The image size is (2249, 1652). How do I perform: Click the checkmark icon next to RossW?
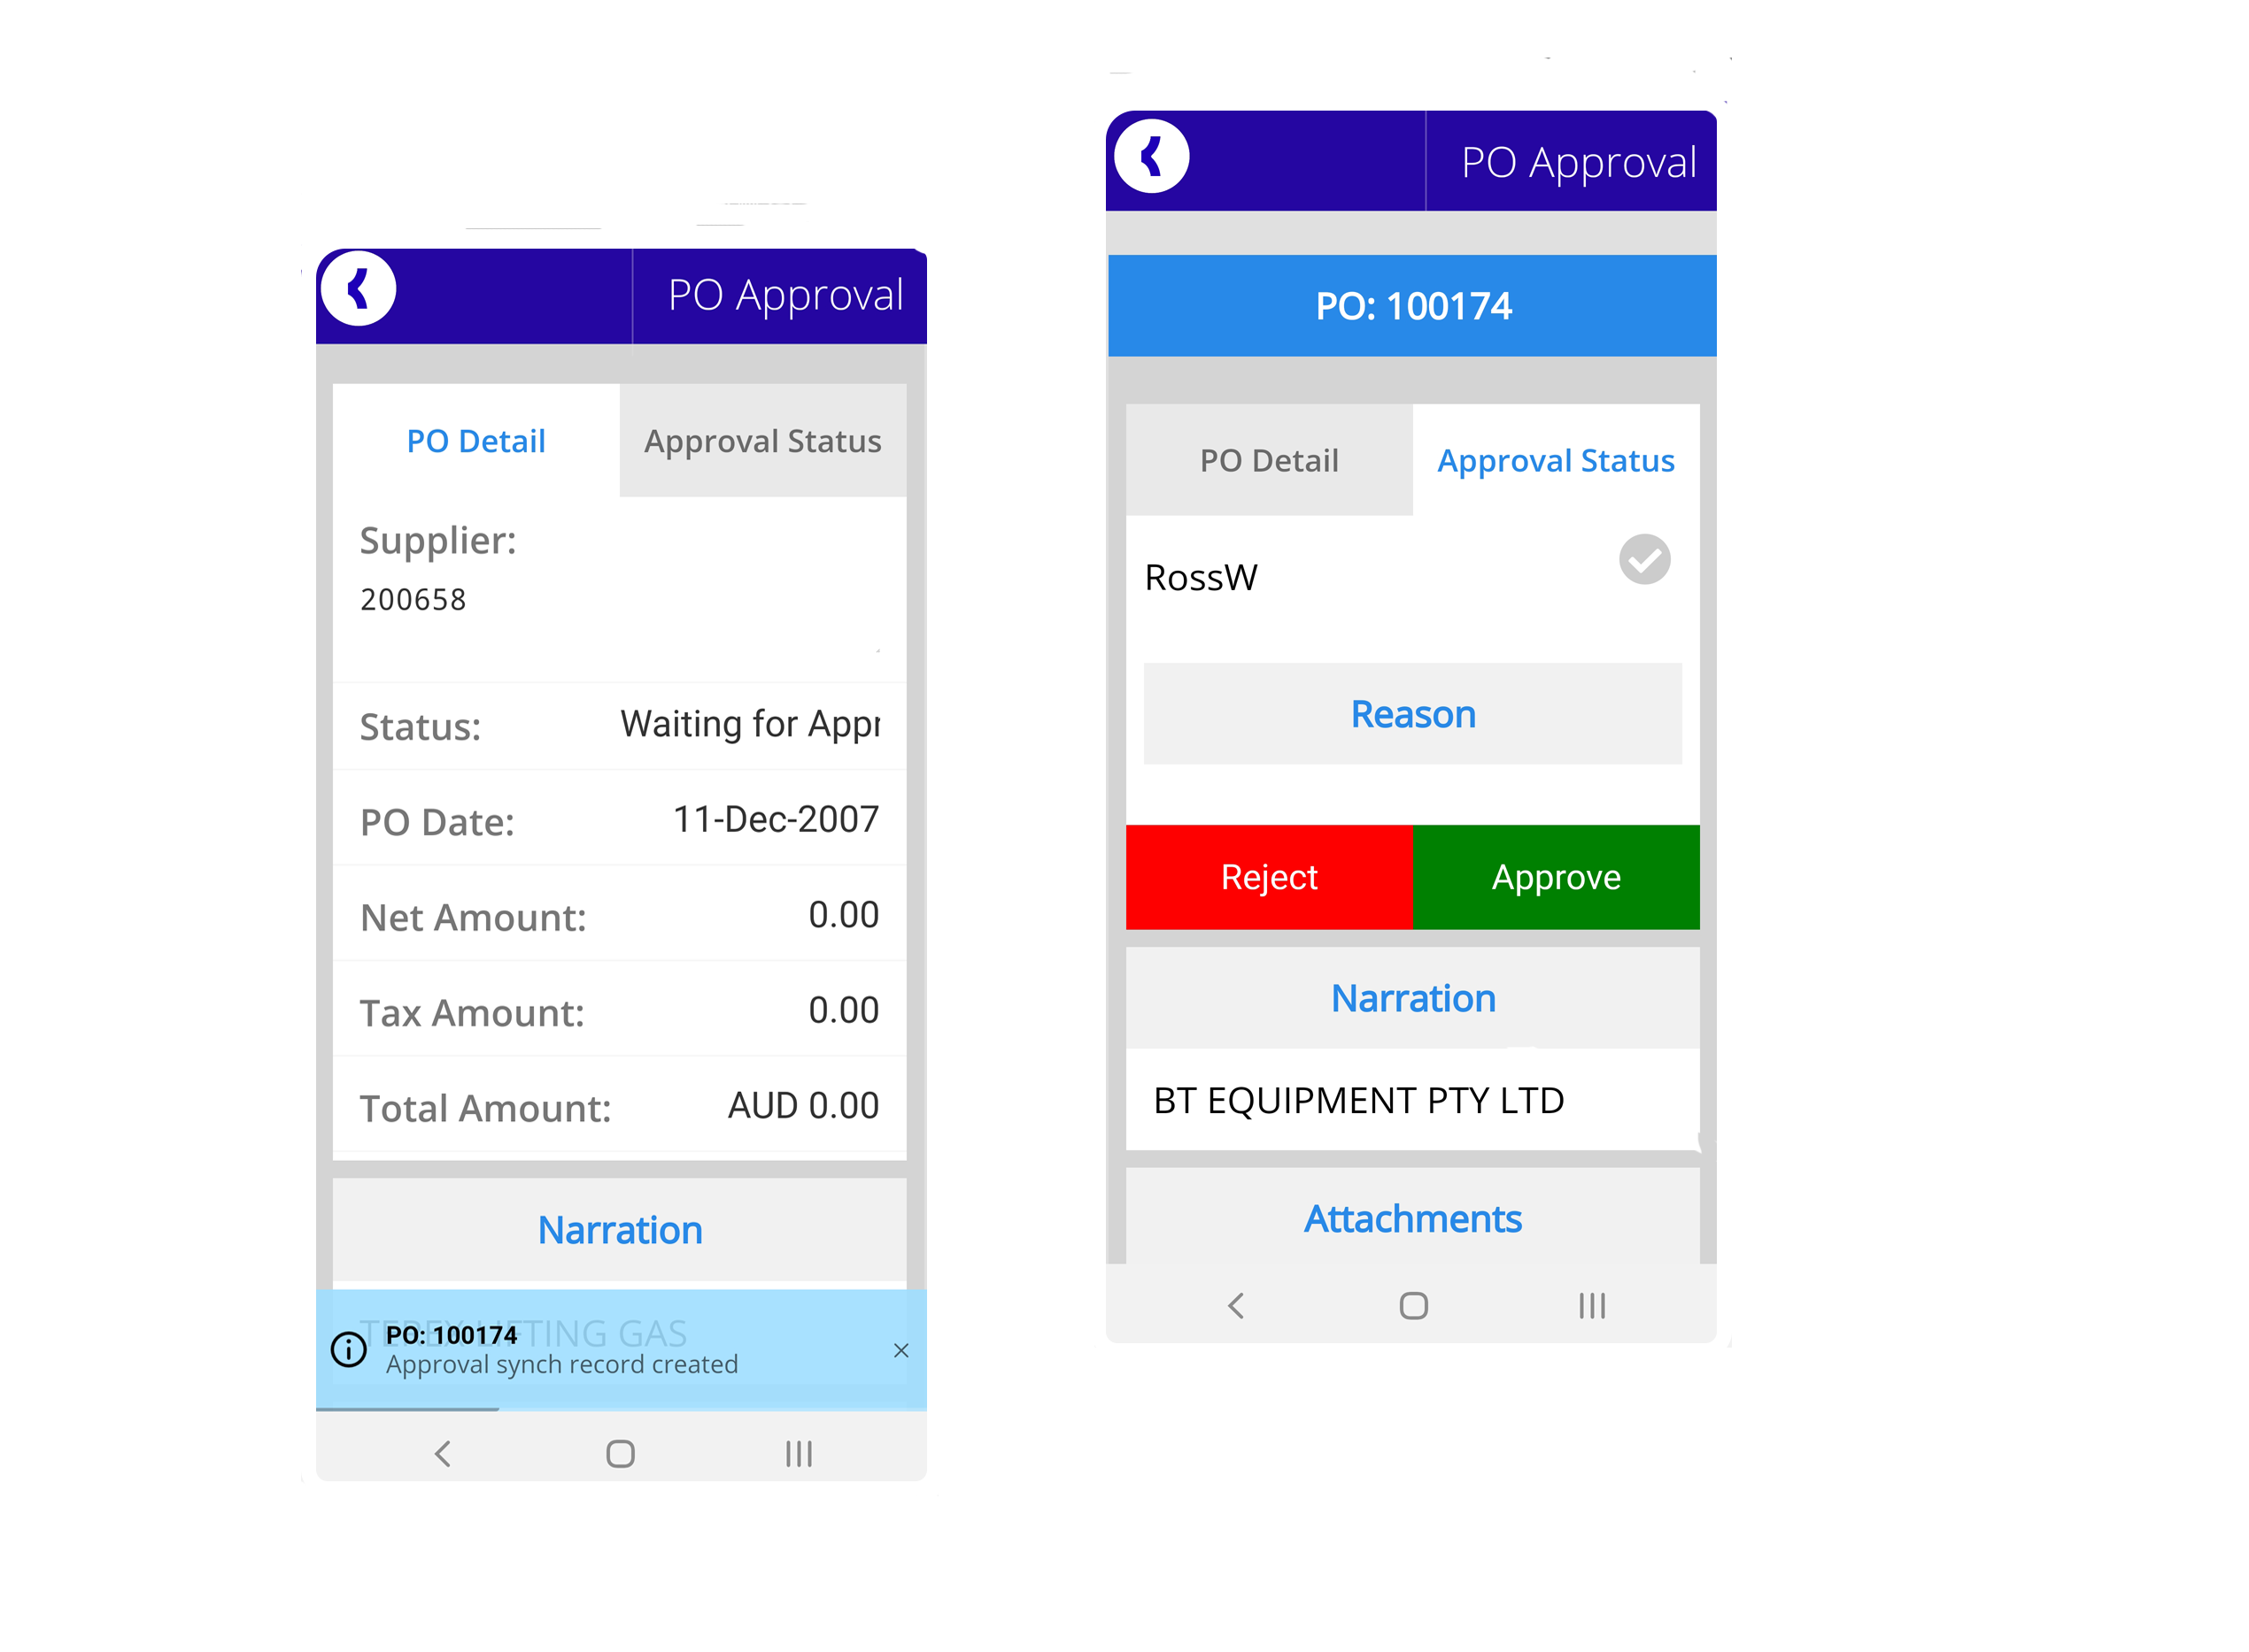(1645, 558)
